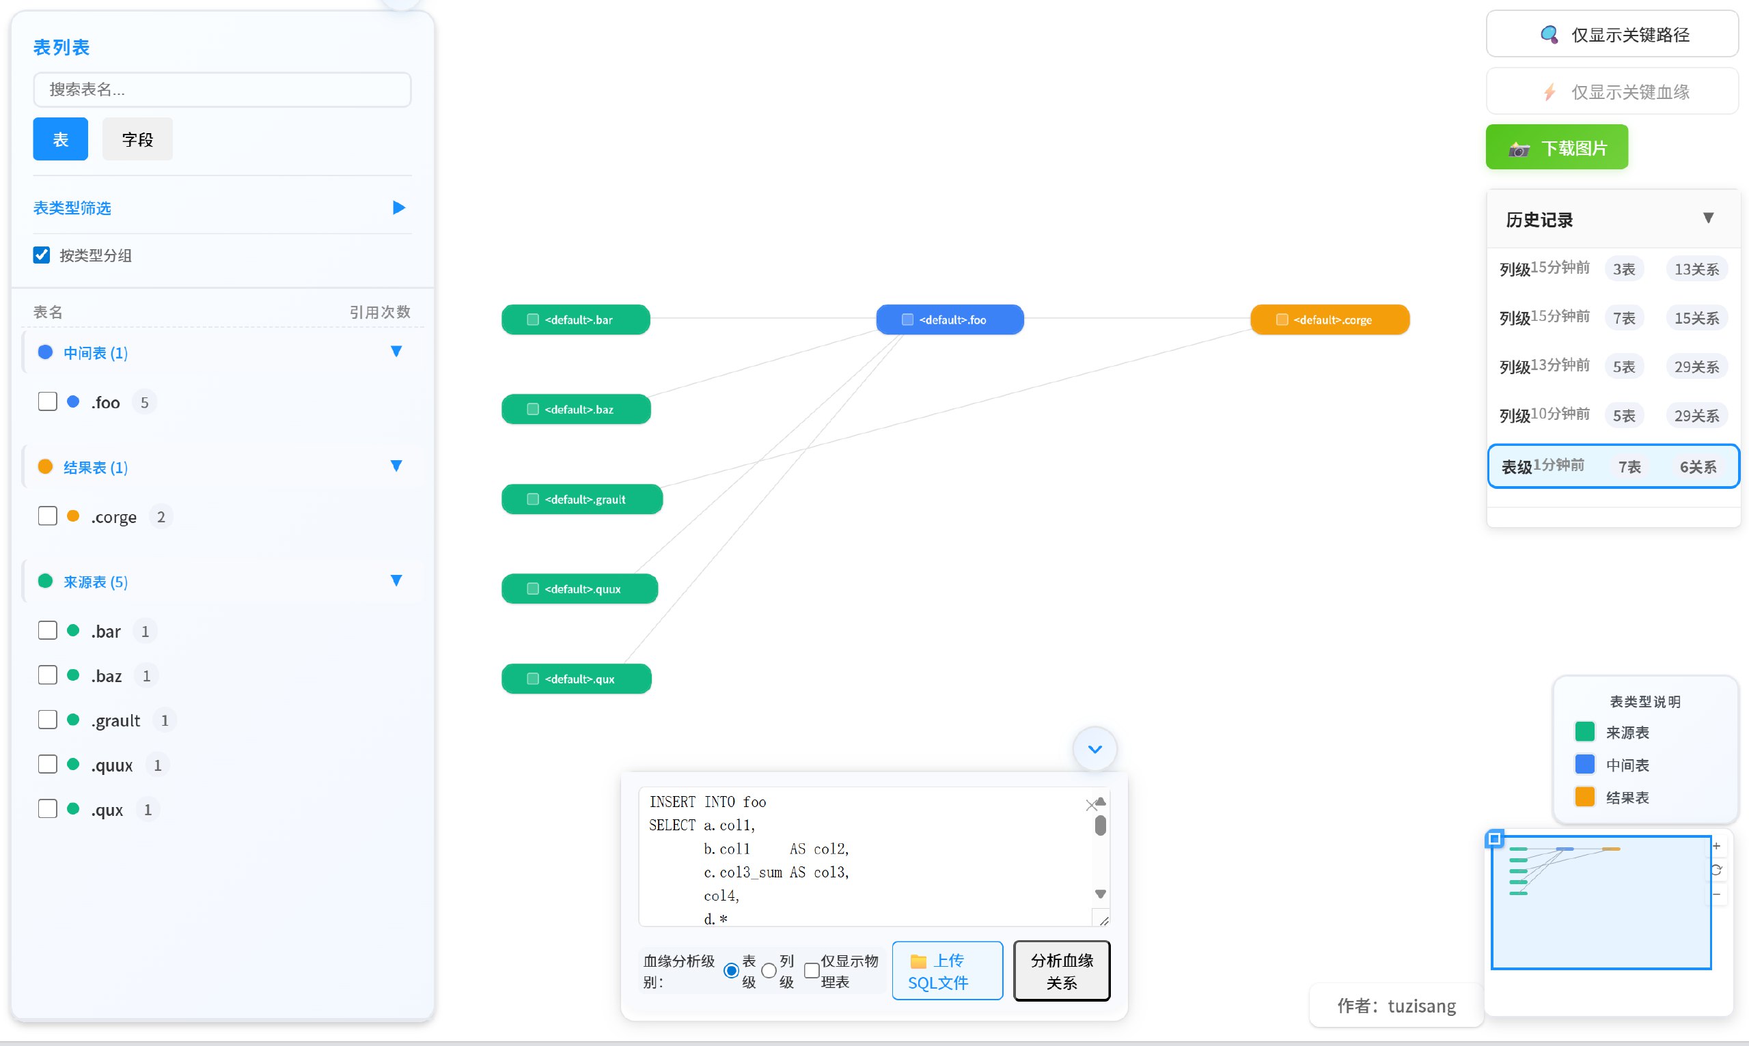Expand the 表类型筛选 section arrow
Screen dimensions: 1749x1046
[398, 208]
